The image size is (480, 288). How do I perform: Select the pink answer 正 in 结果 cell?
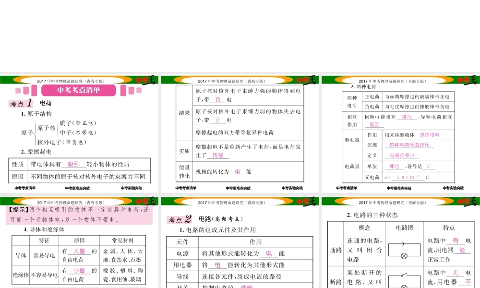pyautogui.click(x=218, y=120)
